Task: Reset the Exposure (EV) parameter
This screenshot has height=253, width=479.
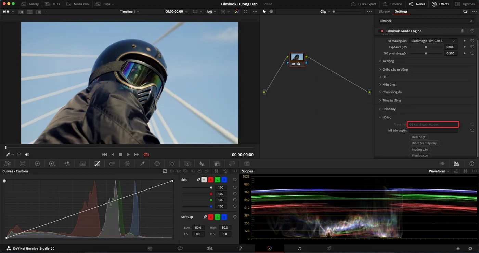Action: coord(472,47)
